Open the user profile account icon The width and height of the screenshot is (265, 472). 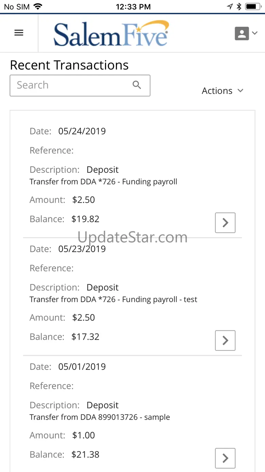point(242,33)
